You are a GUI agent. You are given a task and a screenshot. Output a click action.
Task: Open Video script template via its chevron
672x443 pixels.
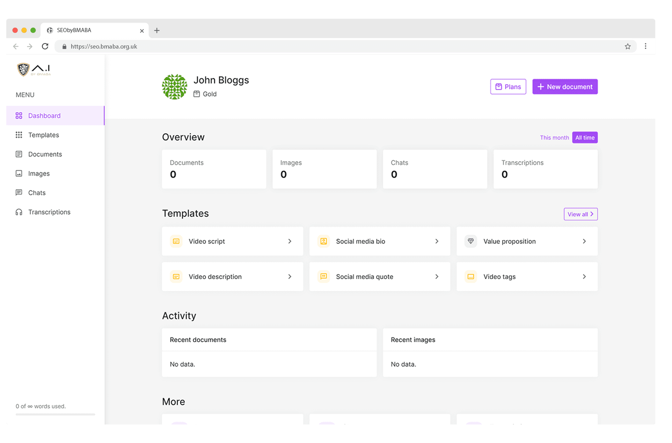[290, 241]
